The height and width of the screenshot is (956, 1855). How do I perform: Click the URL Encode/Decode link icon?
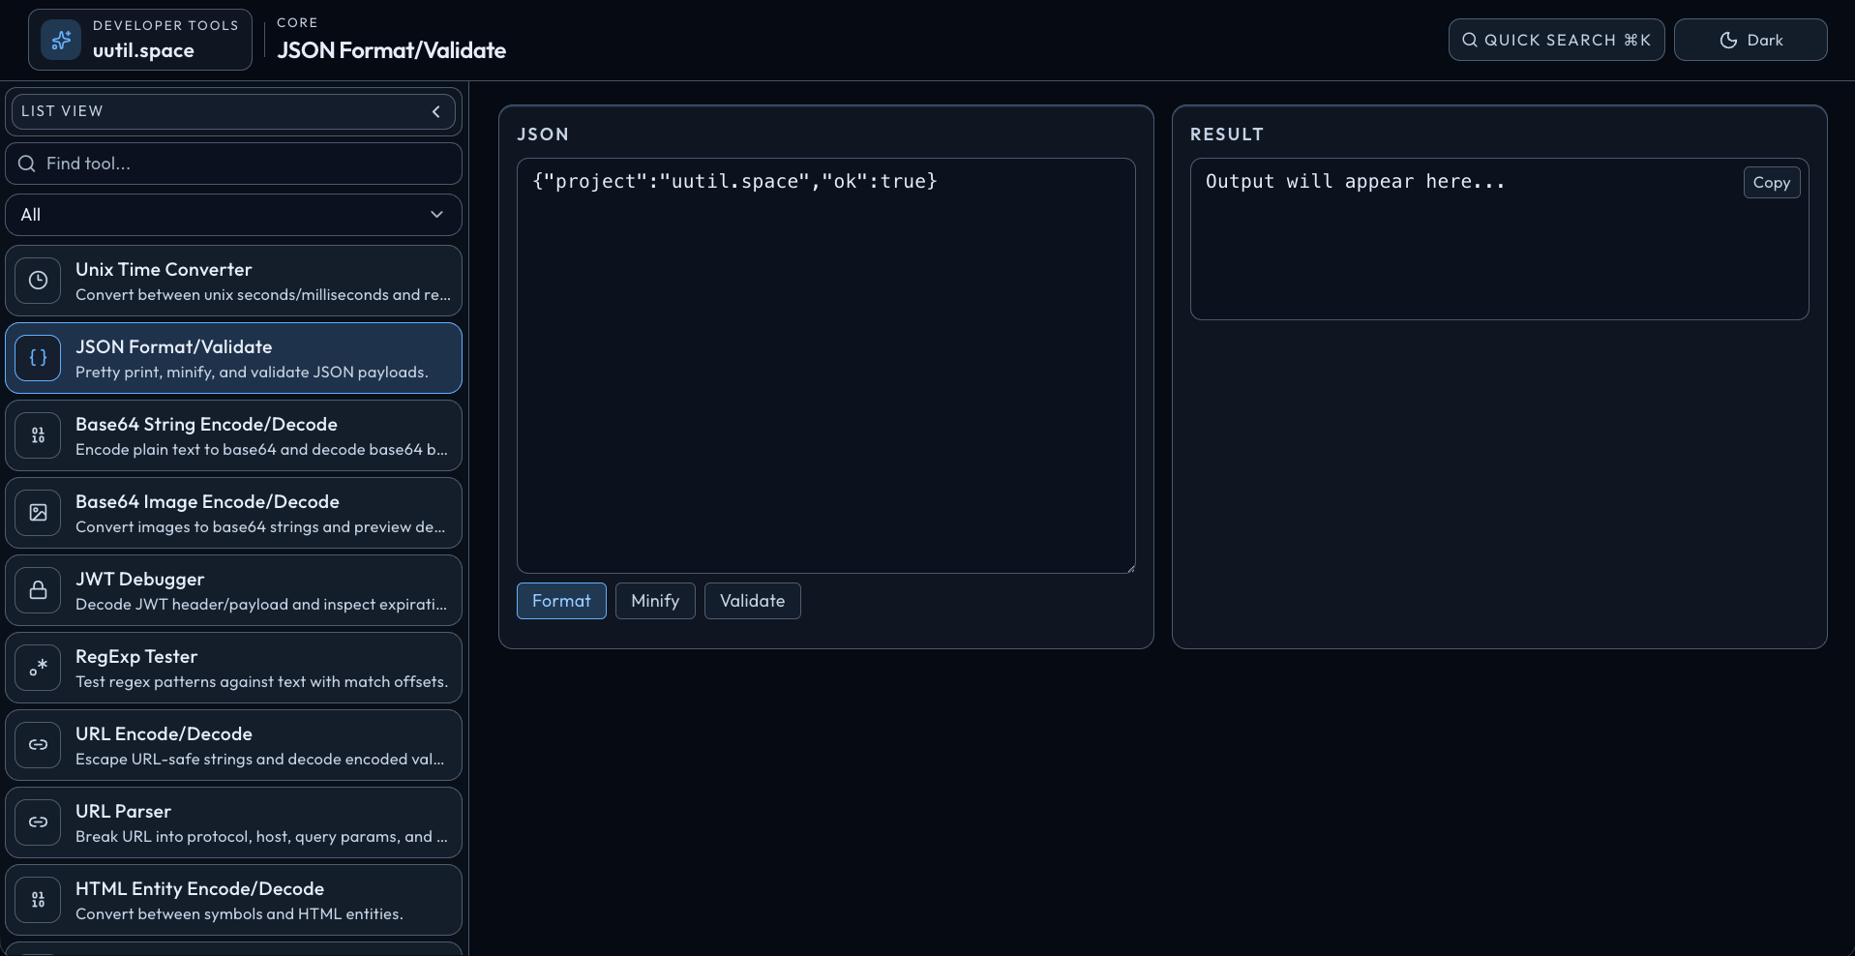(x=38, y=745)
